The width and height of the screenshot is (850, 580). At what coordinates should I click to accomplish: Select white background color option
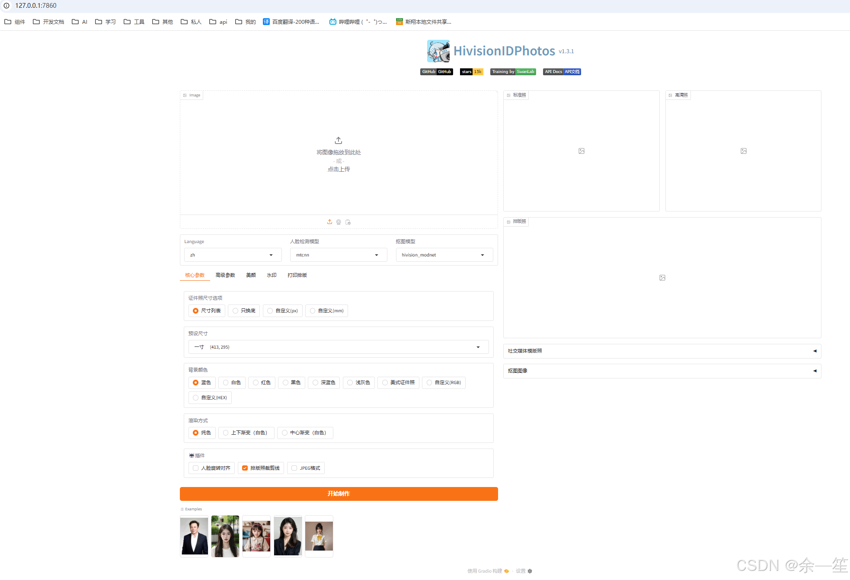[232, 382]
